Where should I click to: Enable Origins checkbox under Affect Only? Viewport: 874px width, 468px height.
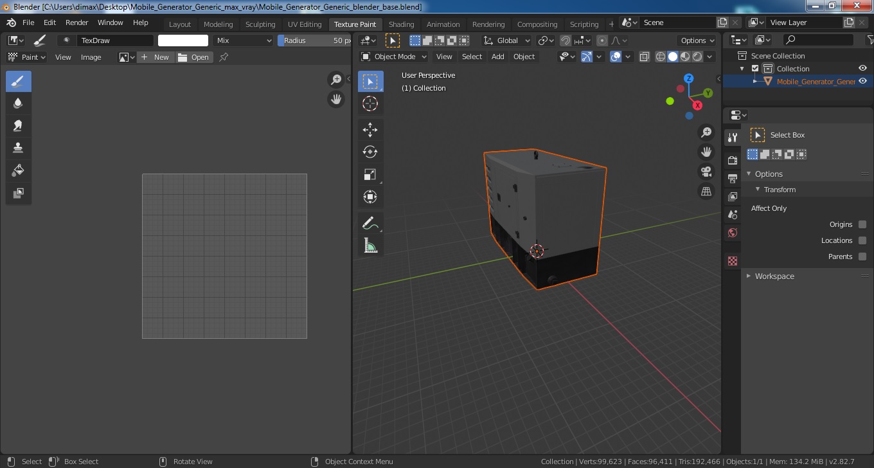(x=862, y=224)
